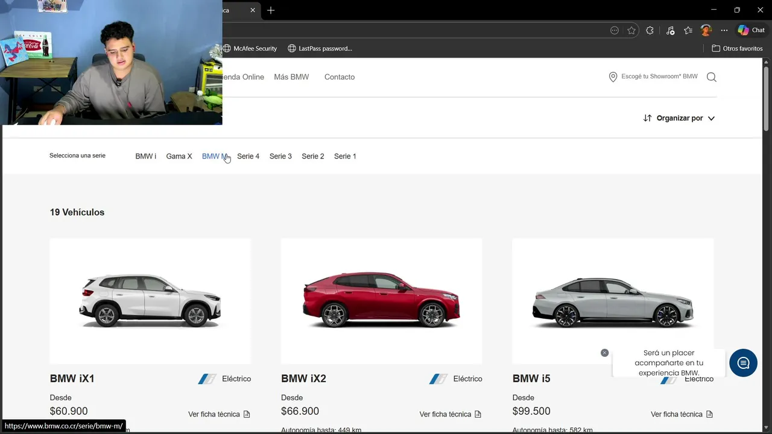Click the showroom location pin icon
Image resolution: width=772 pixels, height=434 pixels.
(x=613, y=77)
